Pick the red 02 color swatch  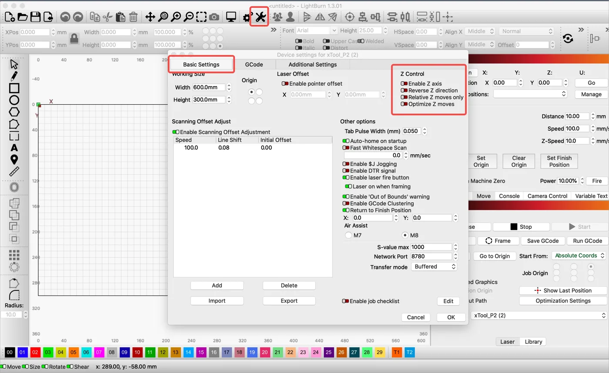[35, 352]
